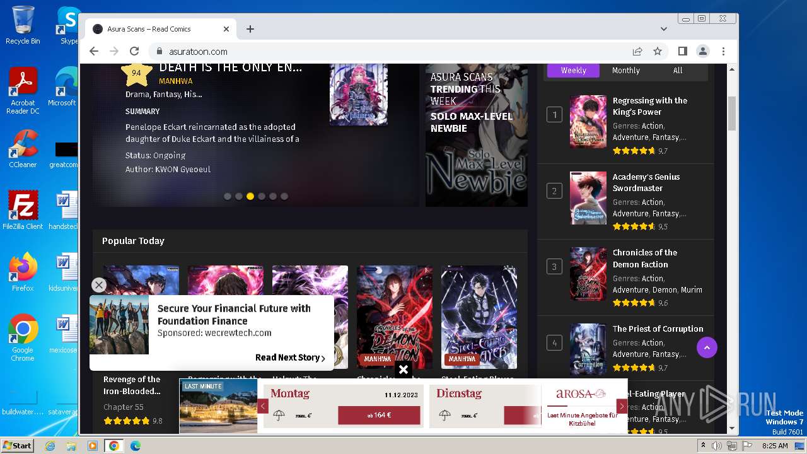Open Chronicles of the Demon Faction in ranking
Viewport: 807px width, 454px height.
coord(644,259)
